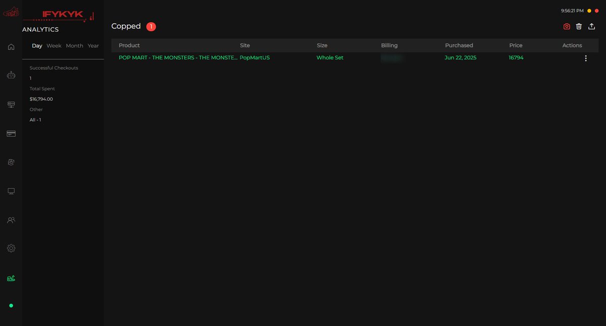Click the Copped heading

point(126,26)
